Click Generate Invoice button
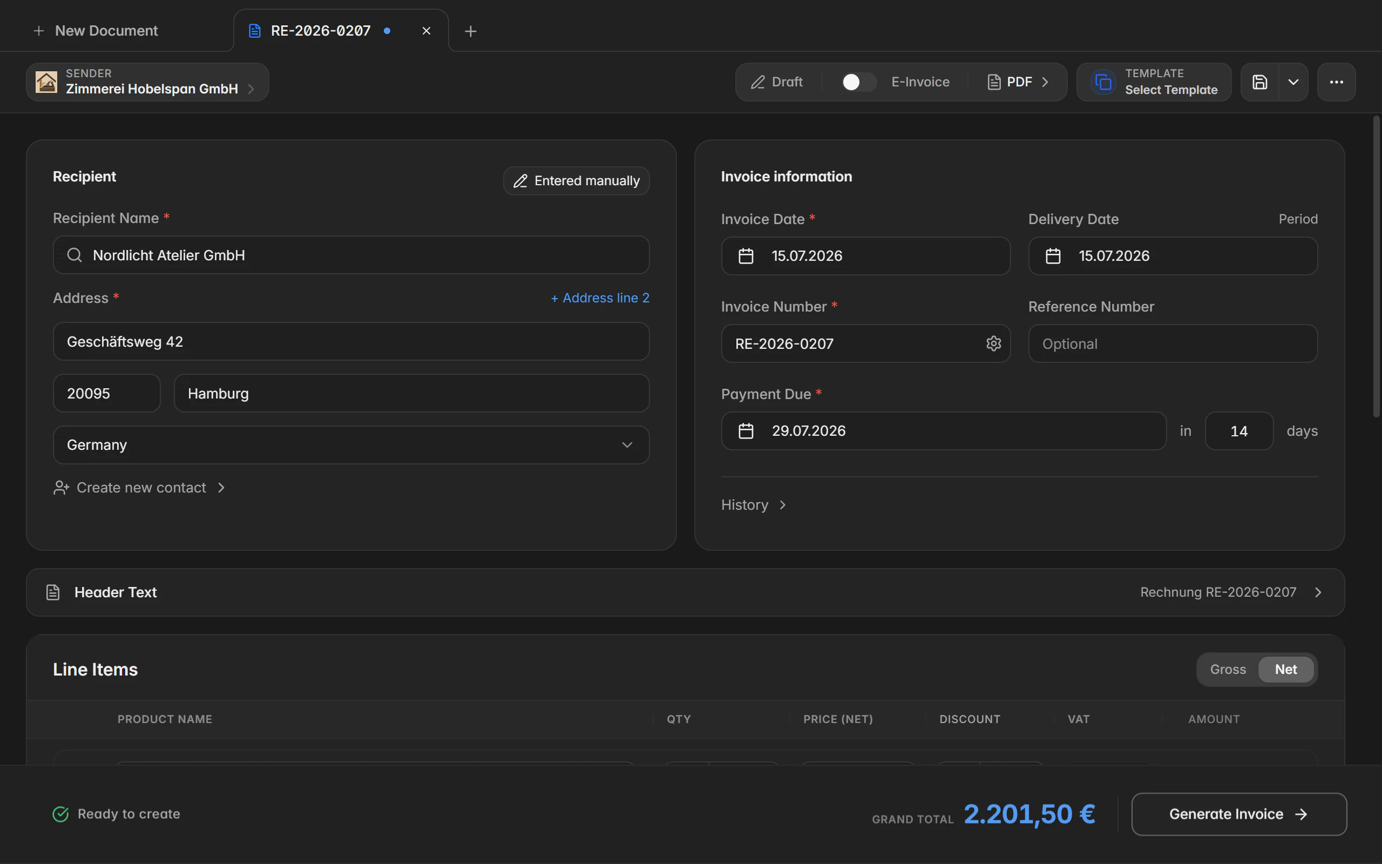Screen dimensions: 1382x864 pyautogui.click(x=1238, y=814)
